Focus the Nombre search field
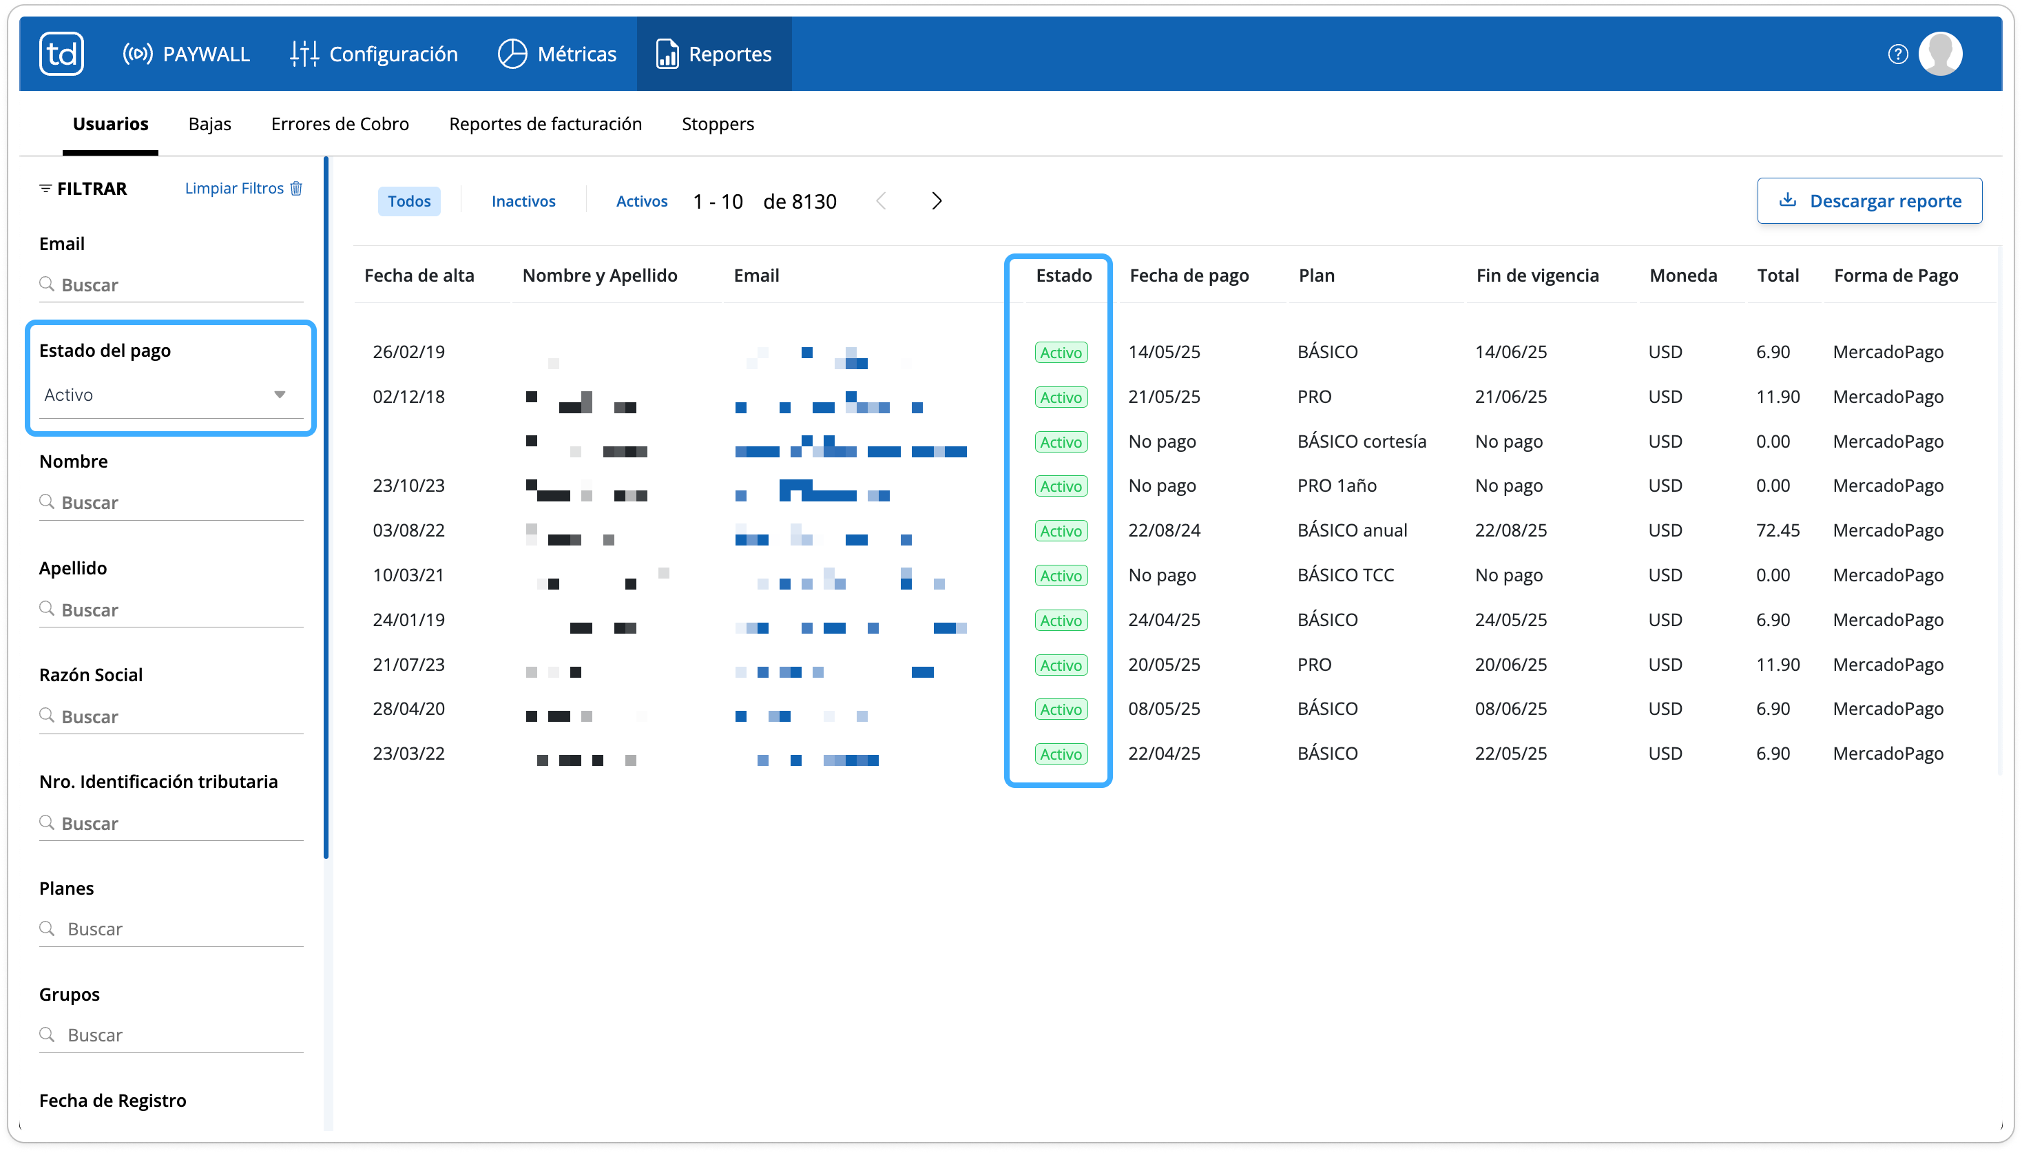Screen dimensions: 2022x1153 click(x=171, y=502)
